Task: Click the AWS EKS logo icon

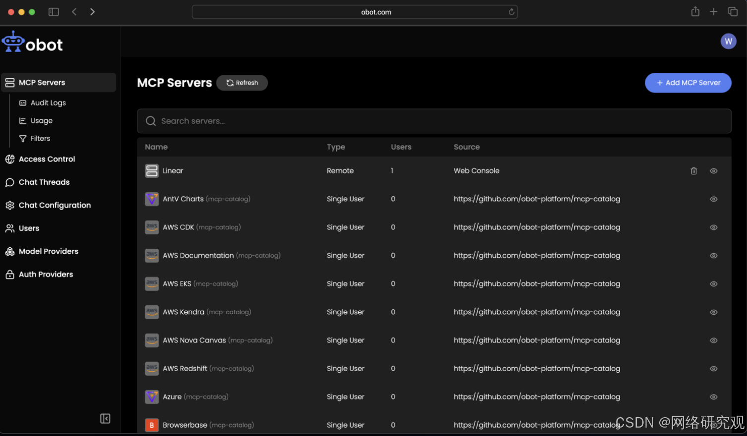Action: pyautogui.click(x=152, y=284)
